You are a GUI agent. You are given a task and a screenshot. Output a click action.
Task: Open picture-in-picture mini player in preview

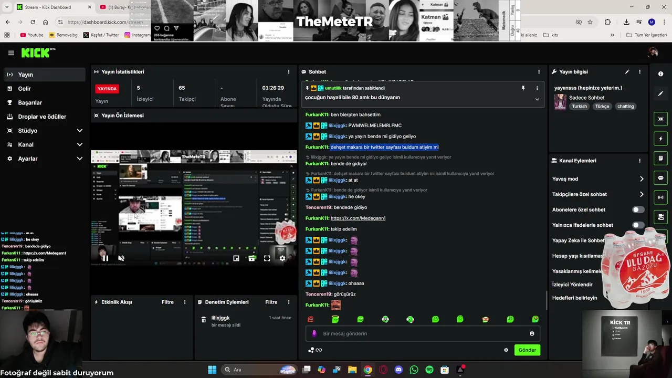pyautogui.click(x=236, y=258)
